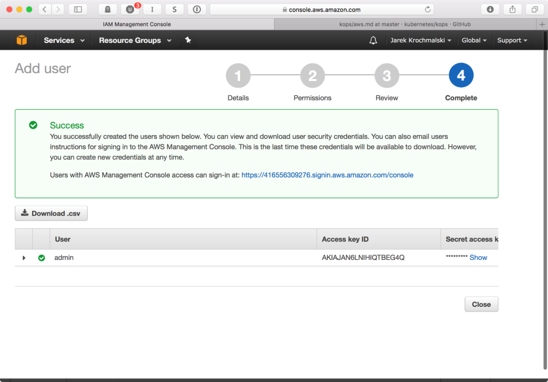This screenshot has height=382, width=548.
Task: Click the 'Add user' page heading
Action: pos(43,68)
